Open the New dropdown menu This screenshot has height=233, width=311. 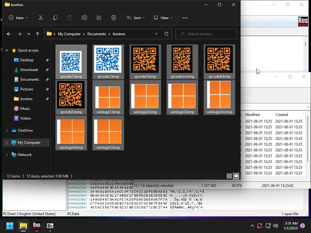(x=18, y=18)
